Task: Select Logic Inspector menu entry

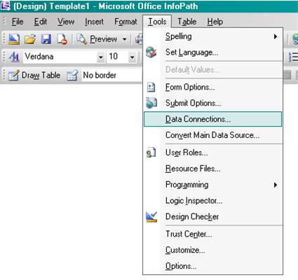Action: coord(212,201)
